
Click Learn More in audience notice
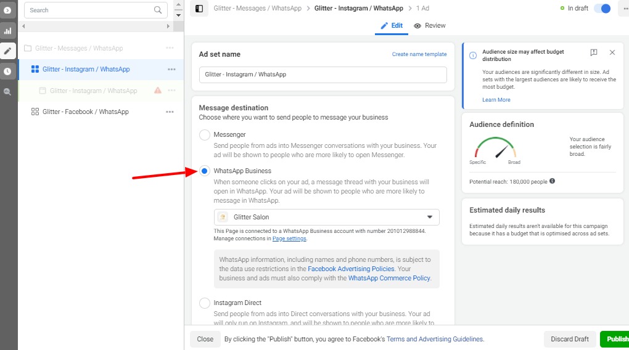(x=496, y=100)
